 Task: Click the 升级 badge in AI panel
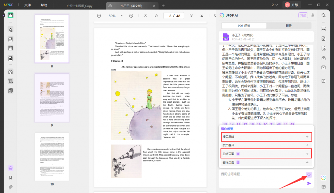click(303, 15)
